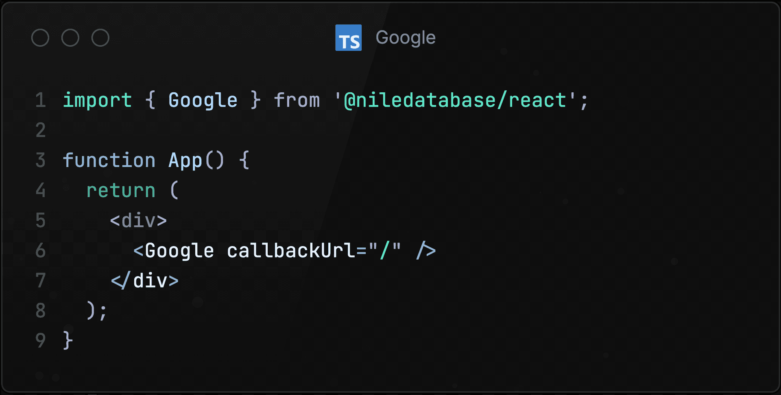The width and height of the screenshot is (781, 395).
Task: Click the closing div tag on line 7
Action: coord(145,281)
